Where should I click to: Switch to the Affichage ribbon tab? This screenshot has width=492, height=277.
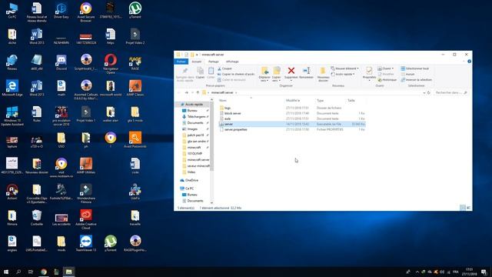pyautogui.click(x=232, y=62)
